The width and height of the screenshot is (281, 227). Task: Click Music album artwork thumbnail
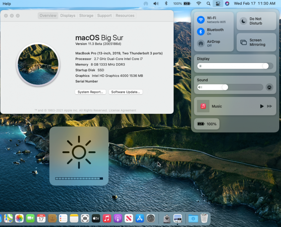[203, 106]
